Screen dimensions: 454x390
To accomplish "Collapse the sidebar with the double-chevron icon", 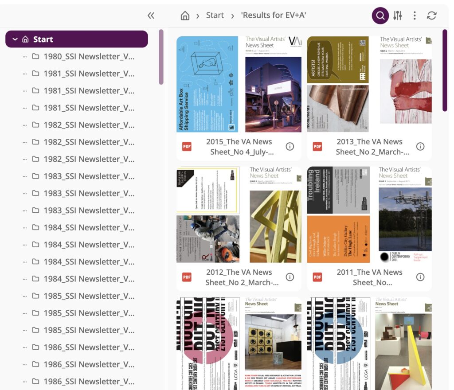I will coord(151,16).
